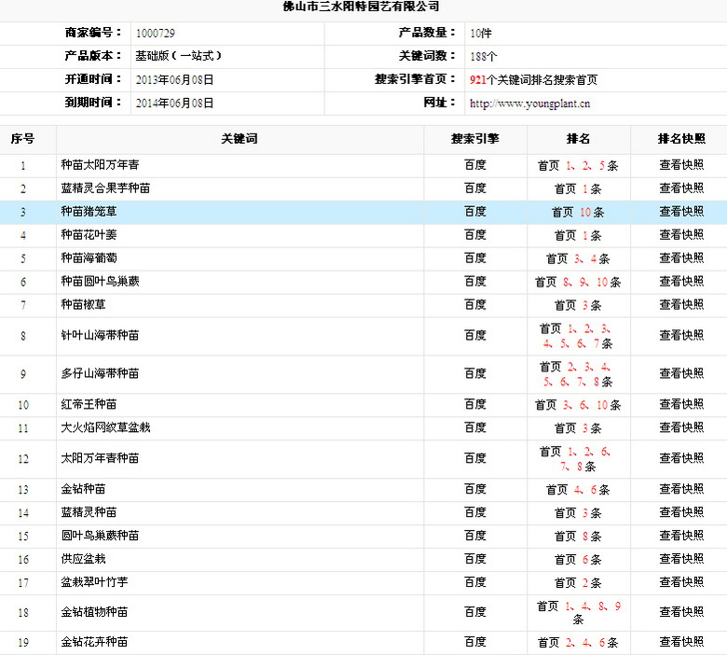
Task: Select keyword 盆栽翠叶竹芋
Action: pyautogui.click(x=94, y=582)
